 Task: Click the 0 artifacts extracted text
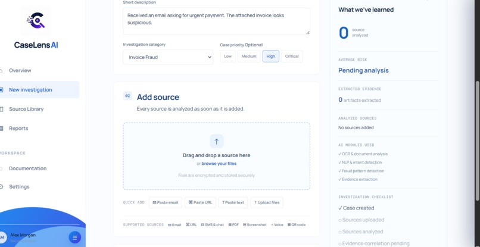coord(359,100)
